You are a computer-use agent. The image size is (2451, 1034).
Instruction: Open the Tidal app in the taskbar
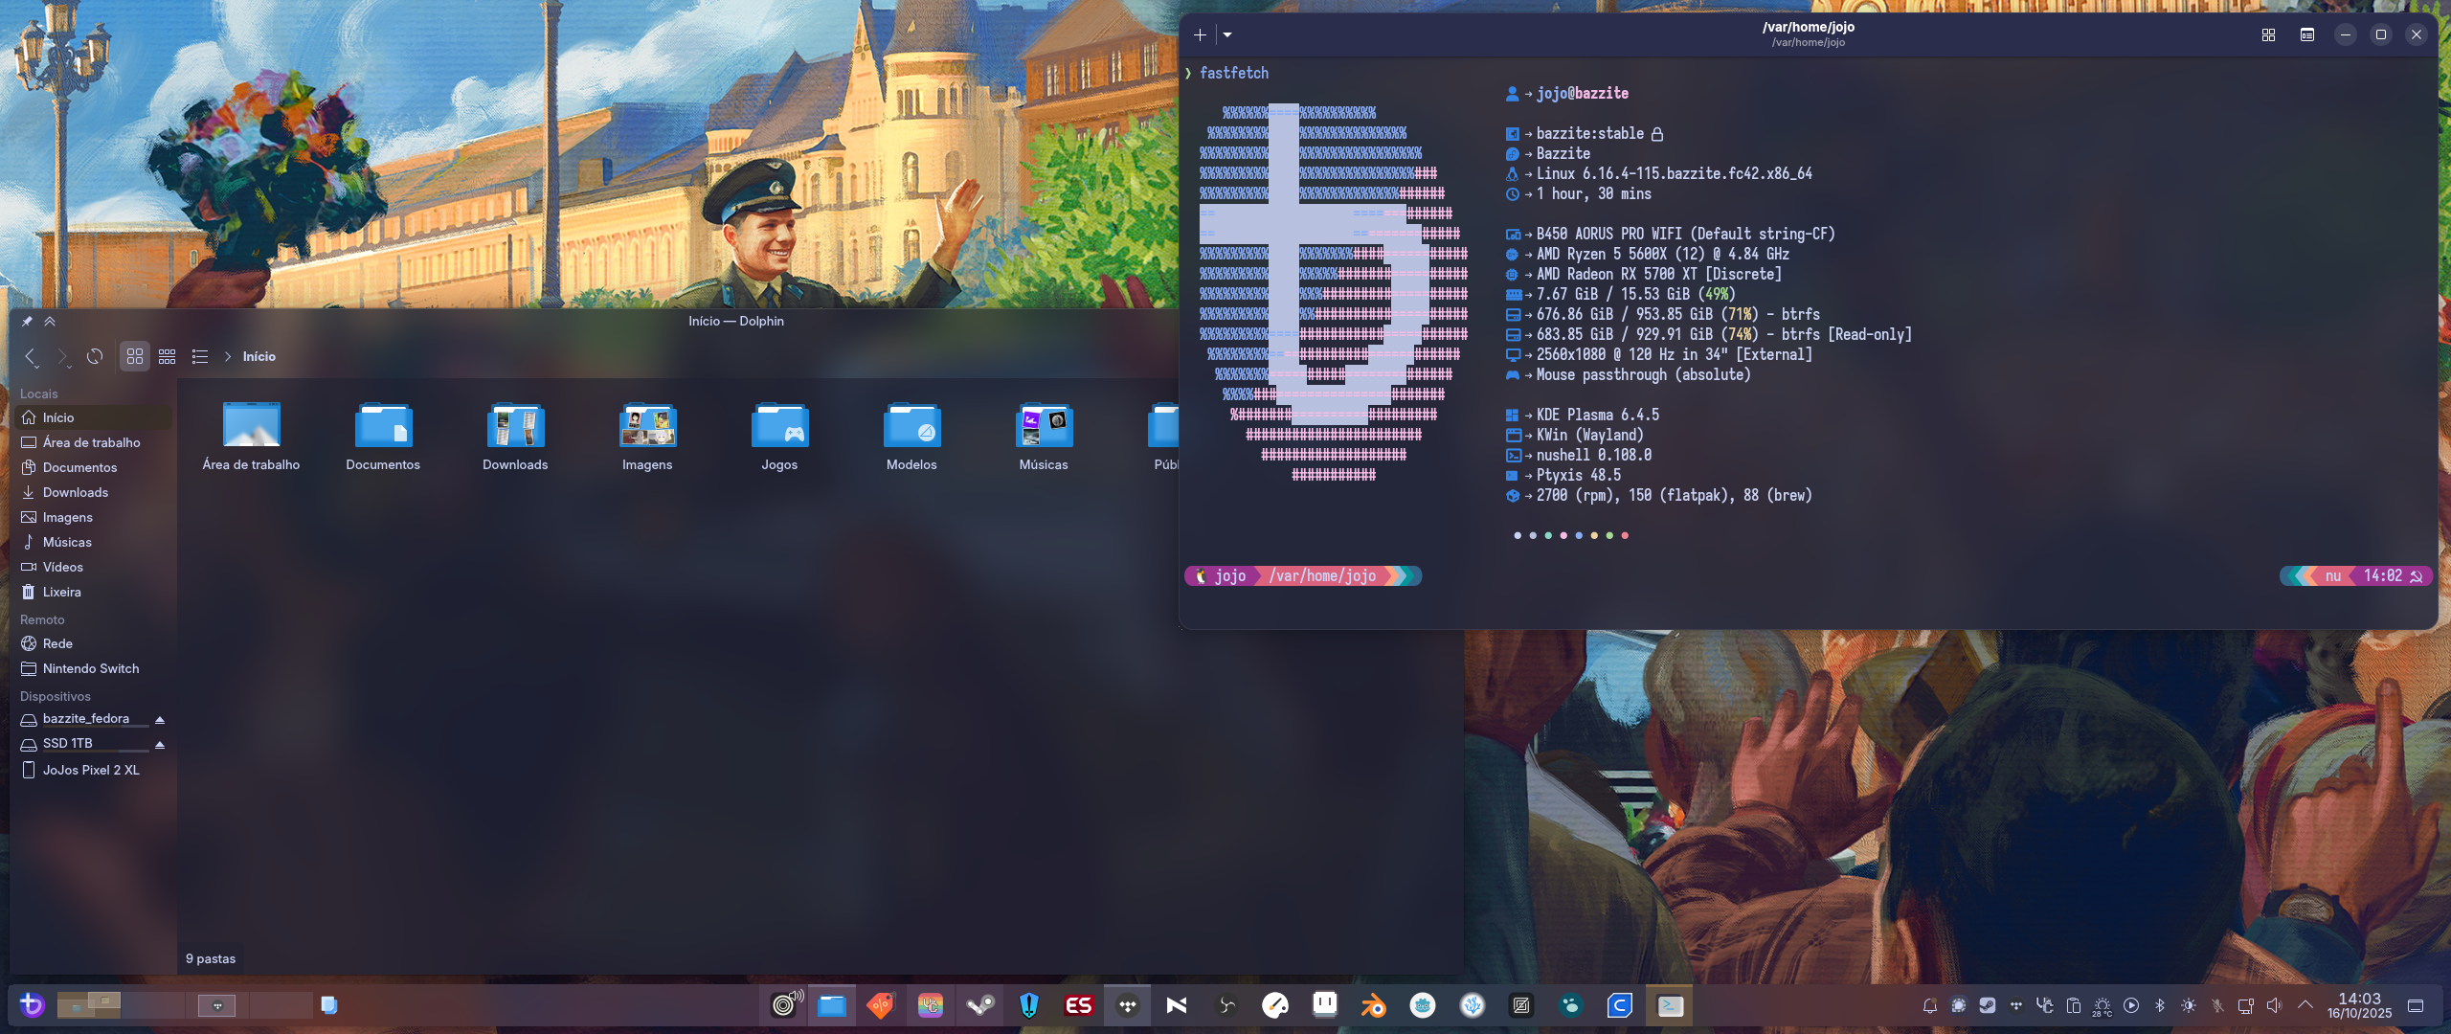tap(1128, 1005)
